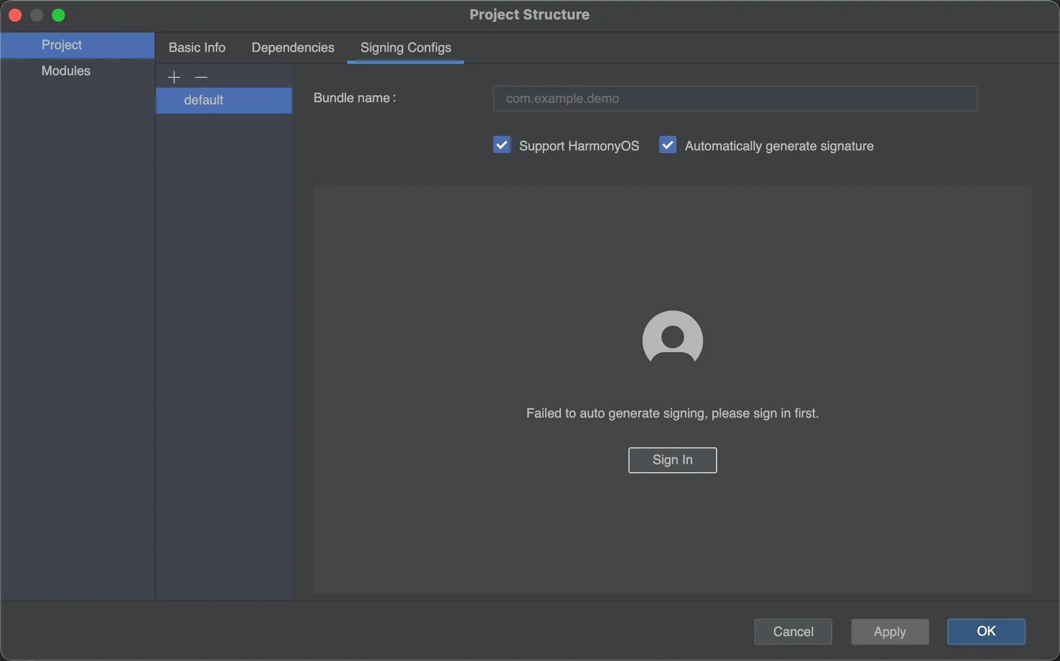This screenshot has width=1060, height=661.
Task: Select the default signing config entry
Action: click(203, 100)
